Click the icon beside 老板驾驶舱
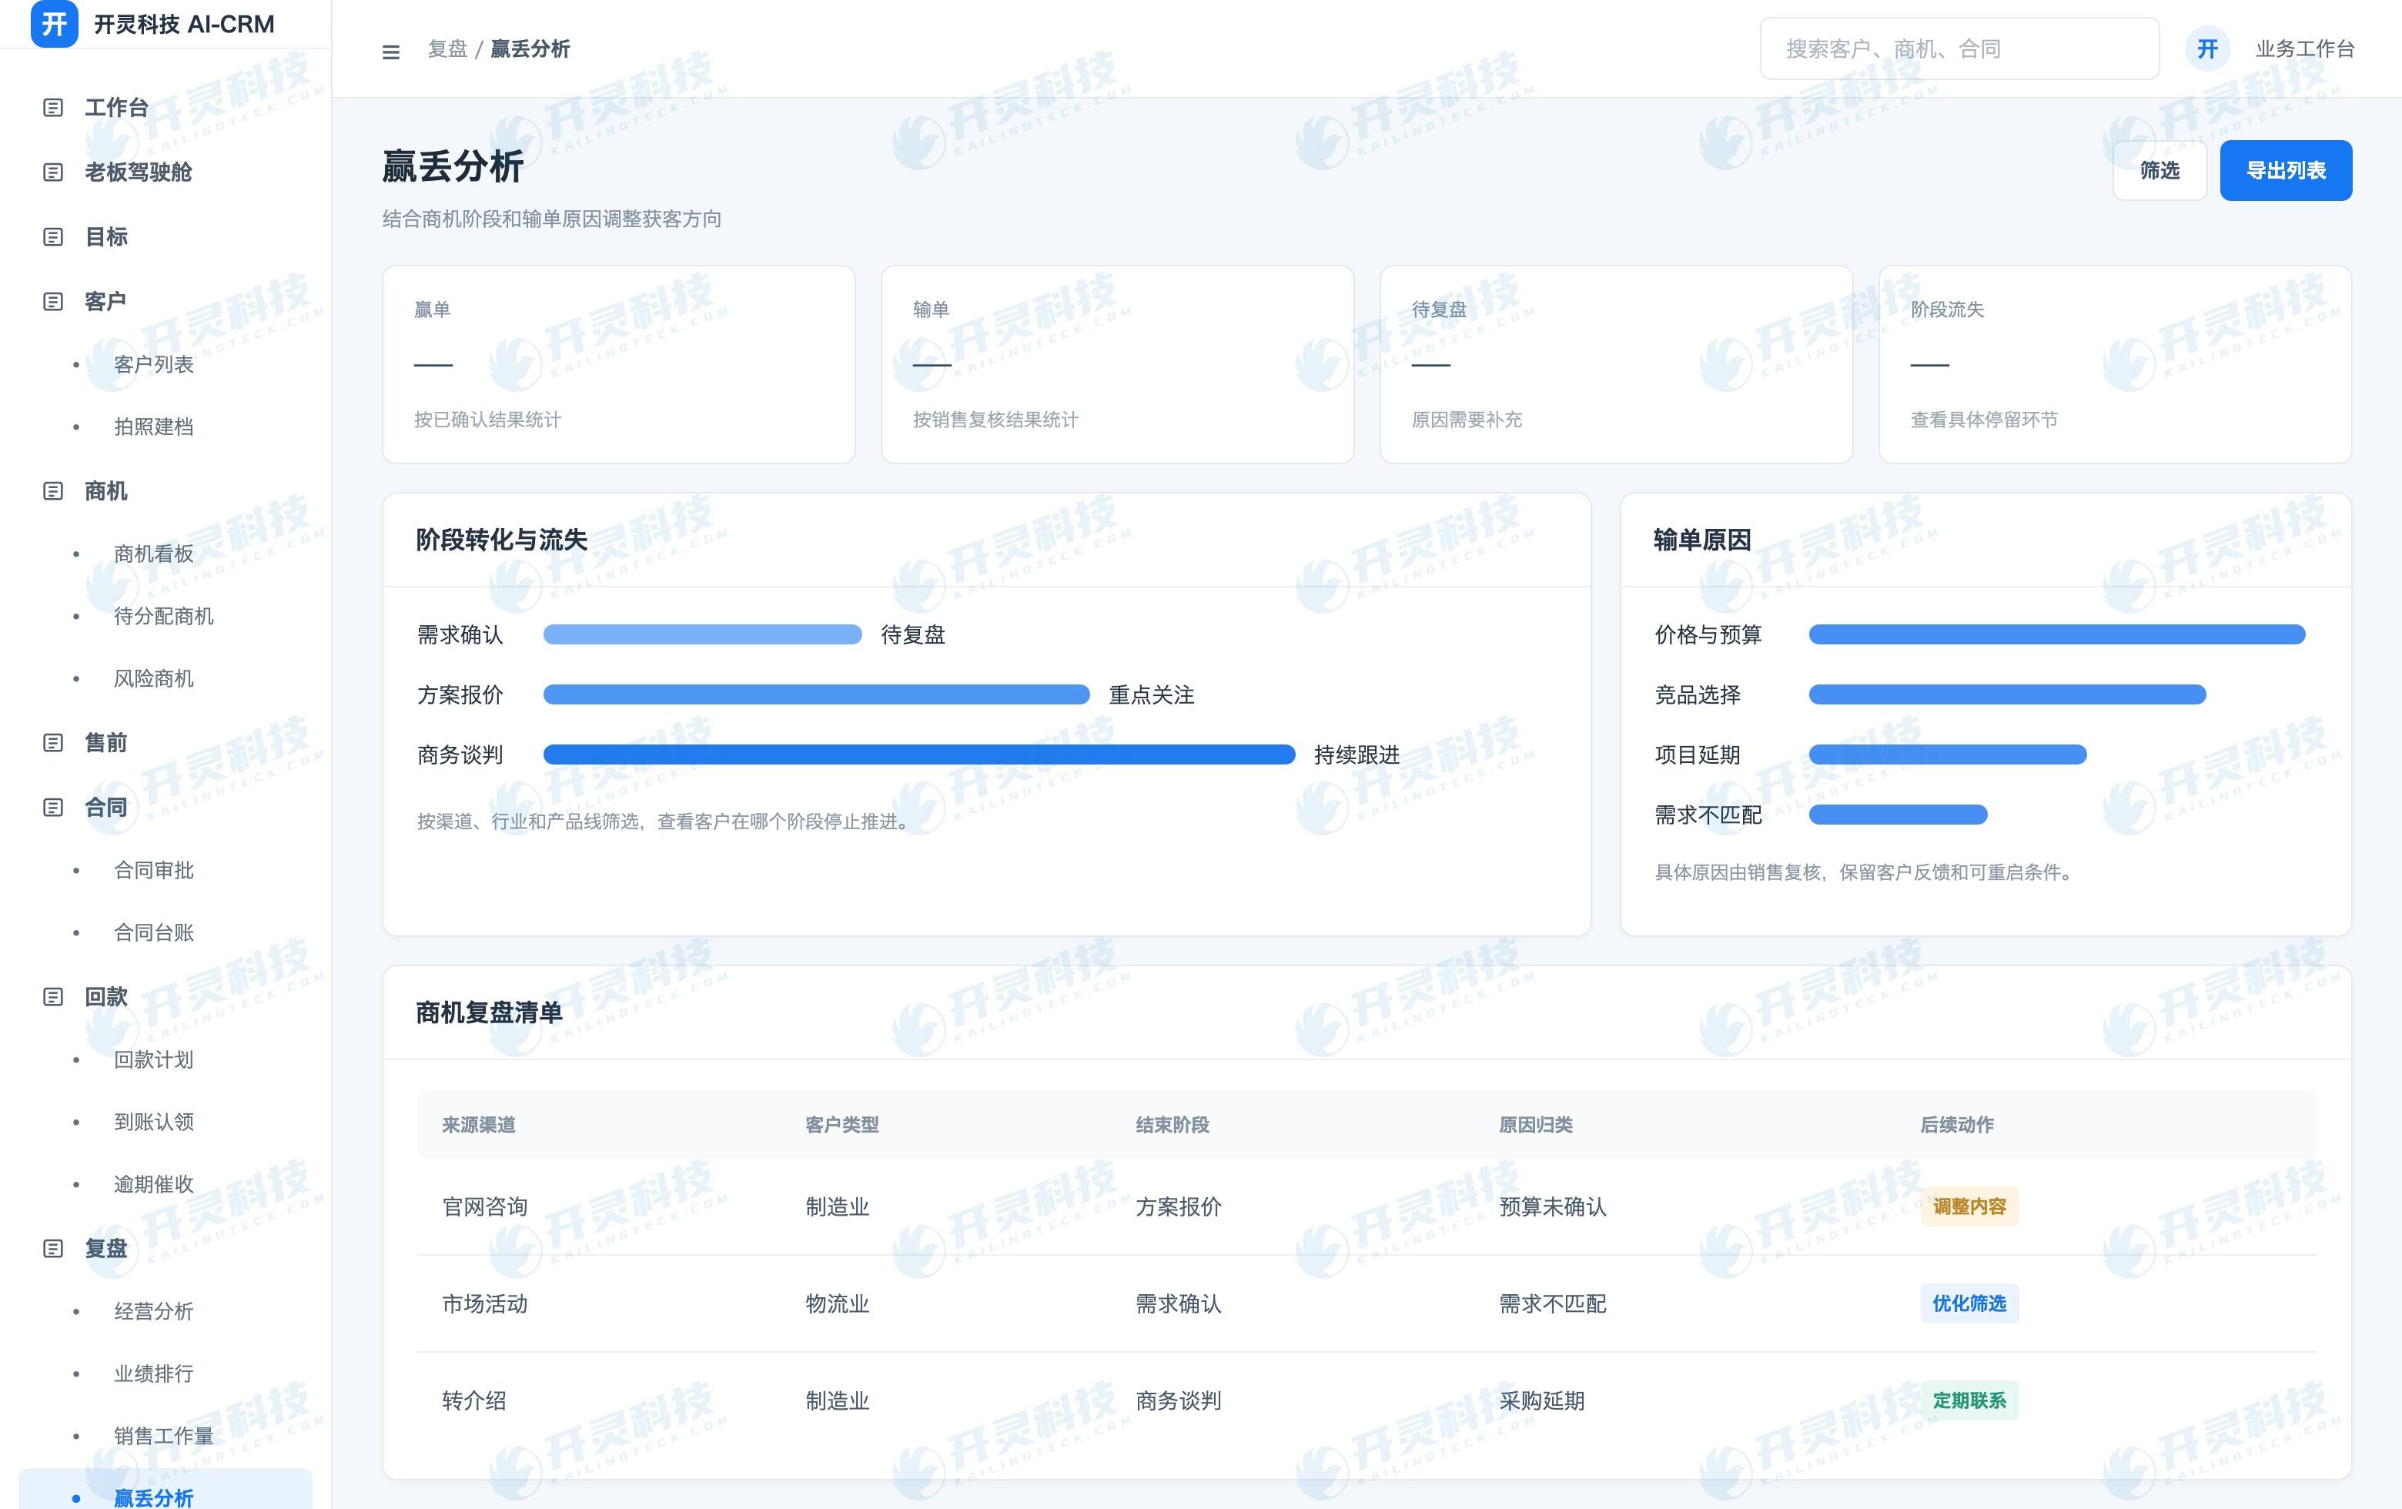The height and width of the screenshot is (1509, 2402). coord(54,172)
